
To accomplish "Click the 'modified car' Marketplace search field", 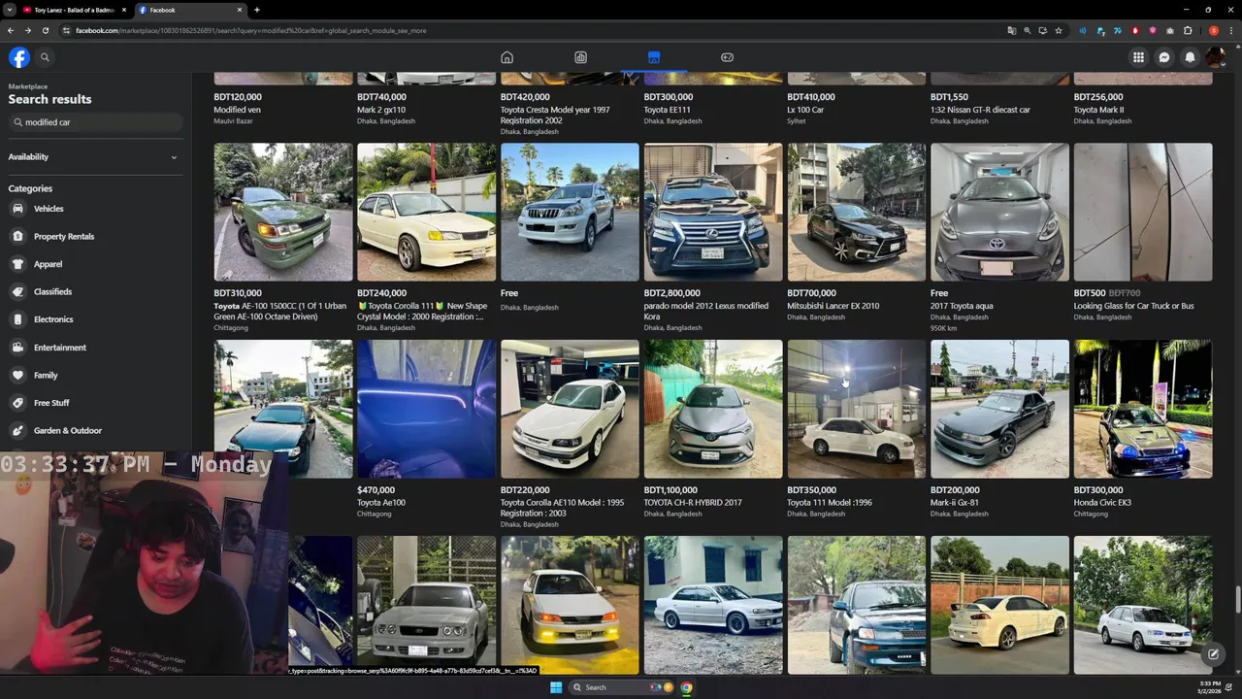I will tap(95, 122).
